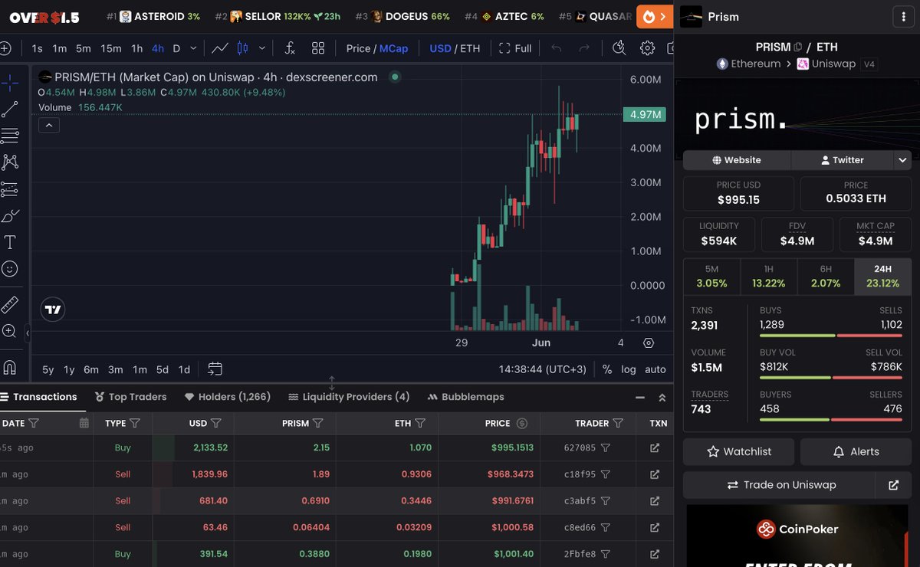Expand the social links dropdown beside Twitter
This screenshot has height=567, width=920.
pos(902,160)
